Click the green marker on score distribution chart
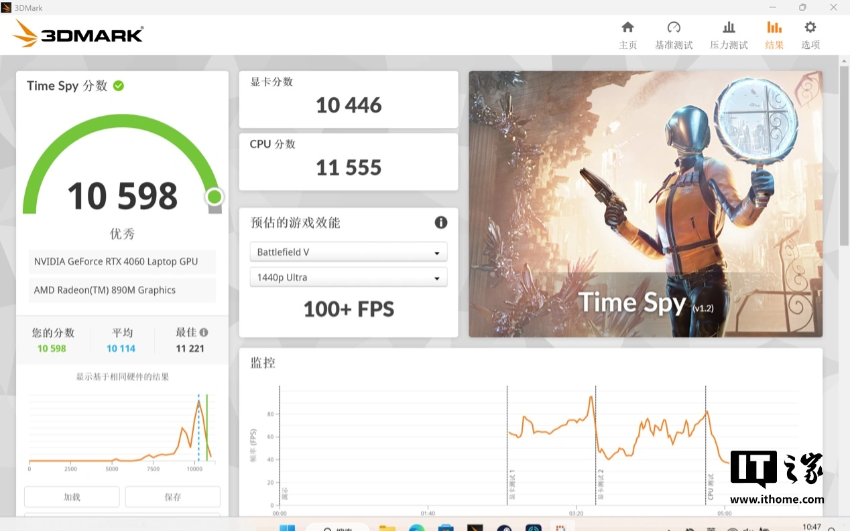The height and width of the screenshot is (531, 850). 206,429
